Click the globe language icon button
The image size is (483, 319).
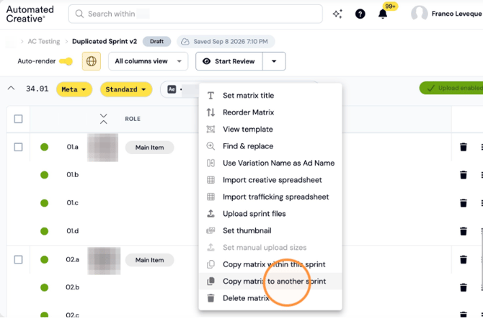pos(91,61)
